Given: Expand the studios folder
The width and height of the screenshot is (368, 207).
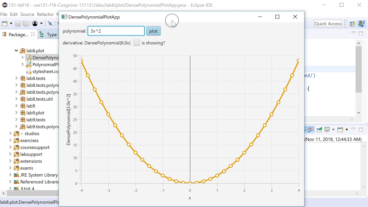Looking at the screenshot, I should pos(10,133).
